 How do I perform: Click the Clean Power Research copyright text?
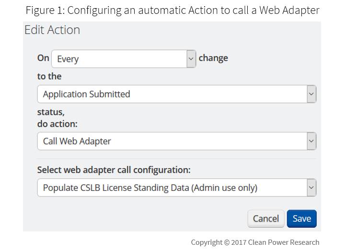tap(255, 242)
